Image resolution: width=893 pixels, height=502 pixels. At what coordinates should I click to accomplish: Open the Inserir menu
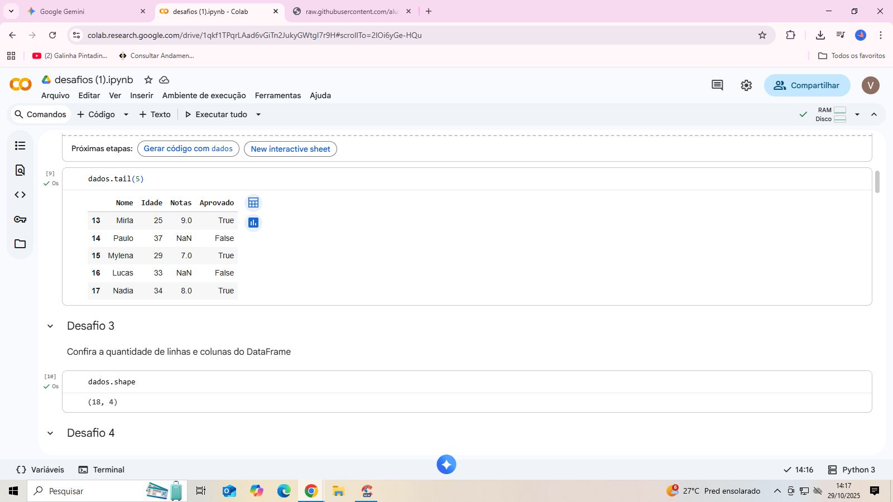pyautogui.click(x=142, y=95)
